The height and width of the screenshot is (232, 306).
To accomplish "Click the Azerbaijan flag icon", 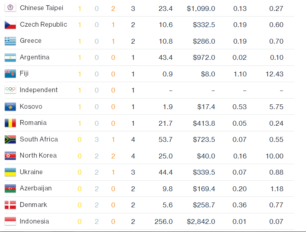I will click(x=10, y=188).
